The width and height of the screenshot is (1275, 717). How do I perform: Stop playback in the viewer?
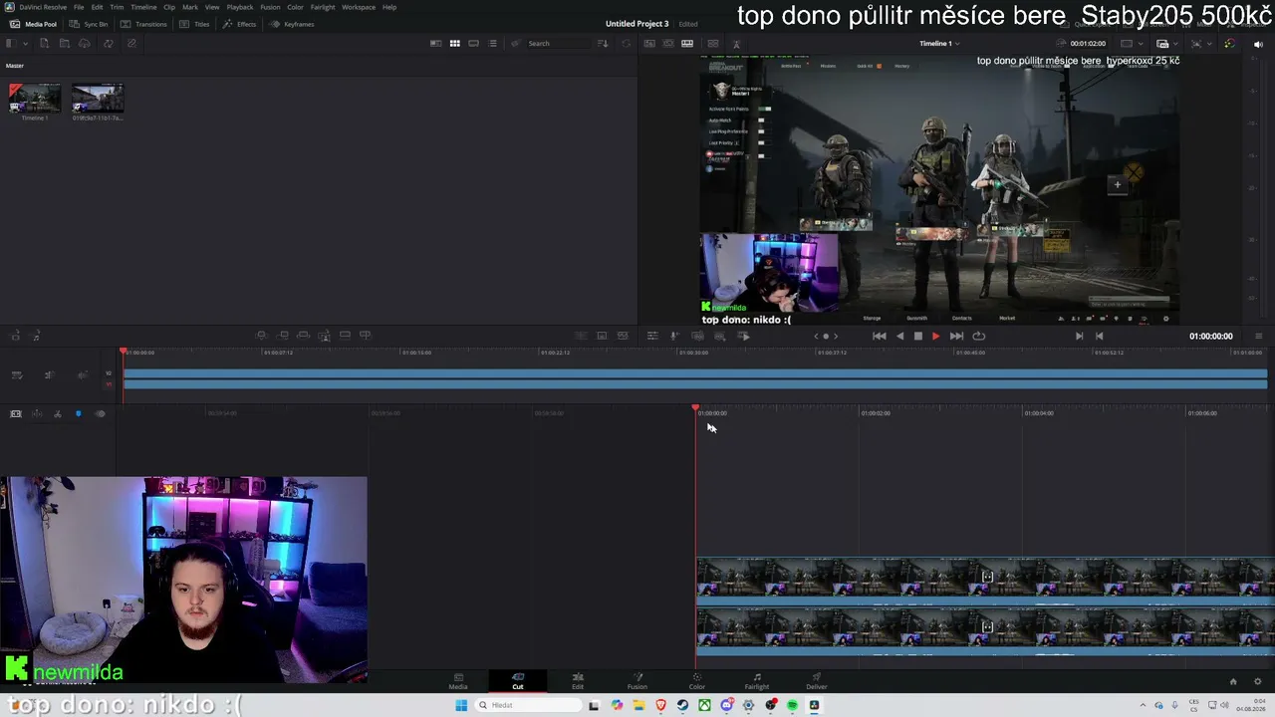click(x=918, y=337)
